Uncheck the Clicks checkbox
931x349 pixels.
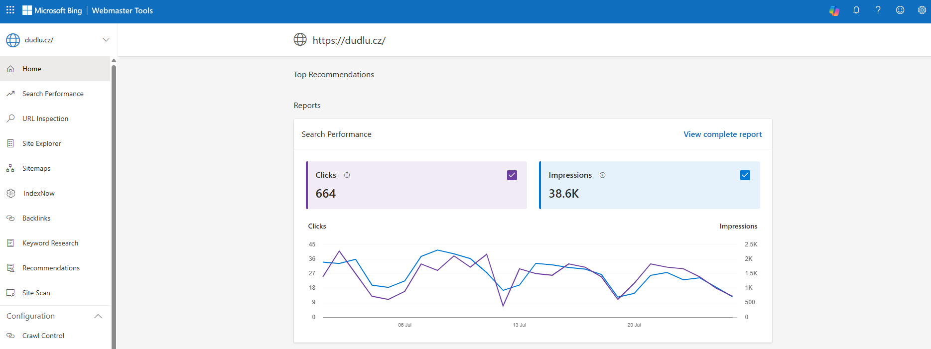[512, 175]
